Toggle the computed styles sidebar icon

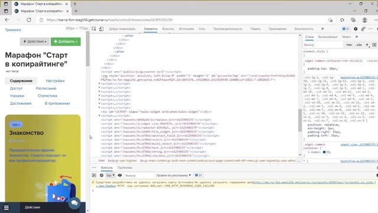[374, 45]
